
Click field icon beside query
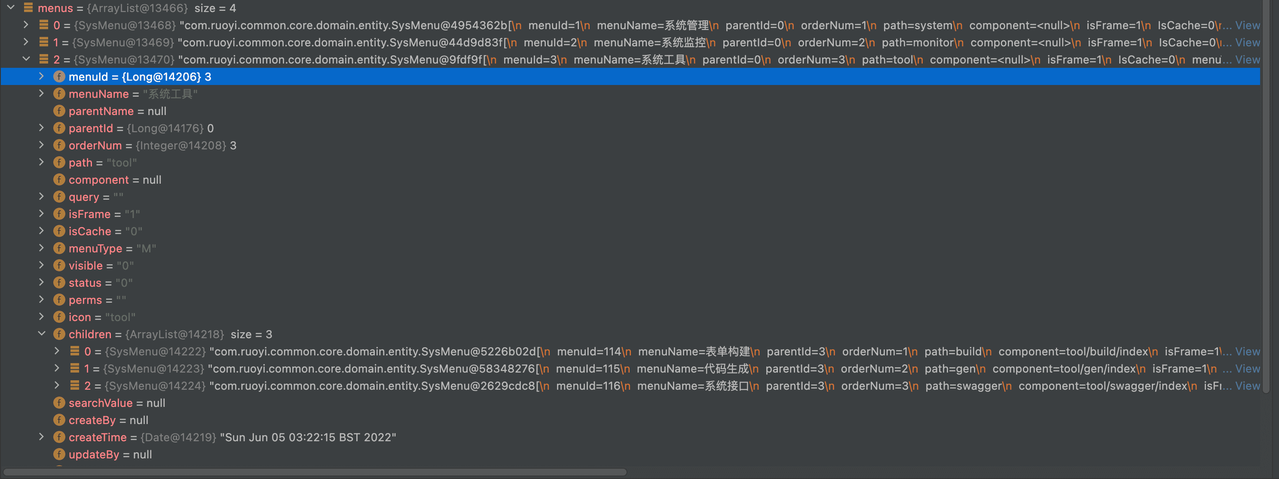pos(59,197)
